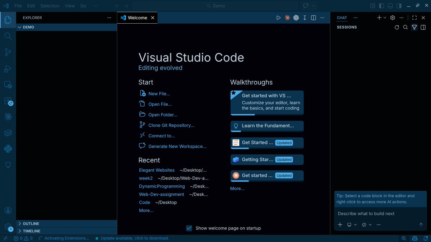The image size is (431, 242).
Task: Open the Run and Debug view
Action: [x=8, y=69]
